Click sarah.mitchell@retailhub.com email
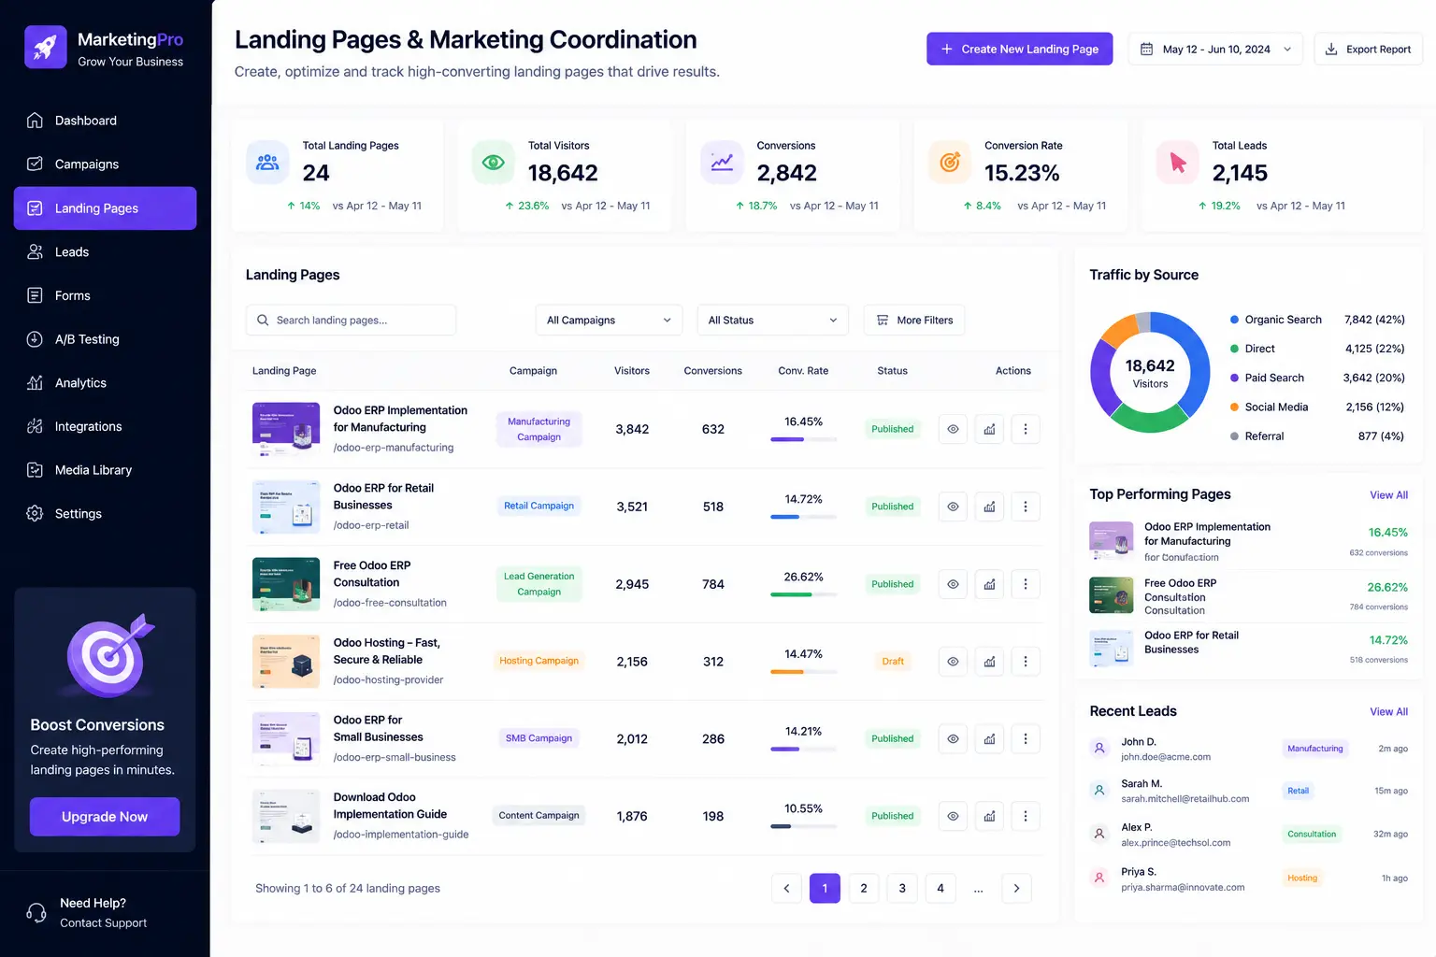This screenshot has height=957, width=1436. [1185, 799]
